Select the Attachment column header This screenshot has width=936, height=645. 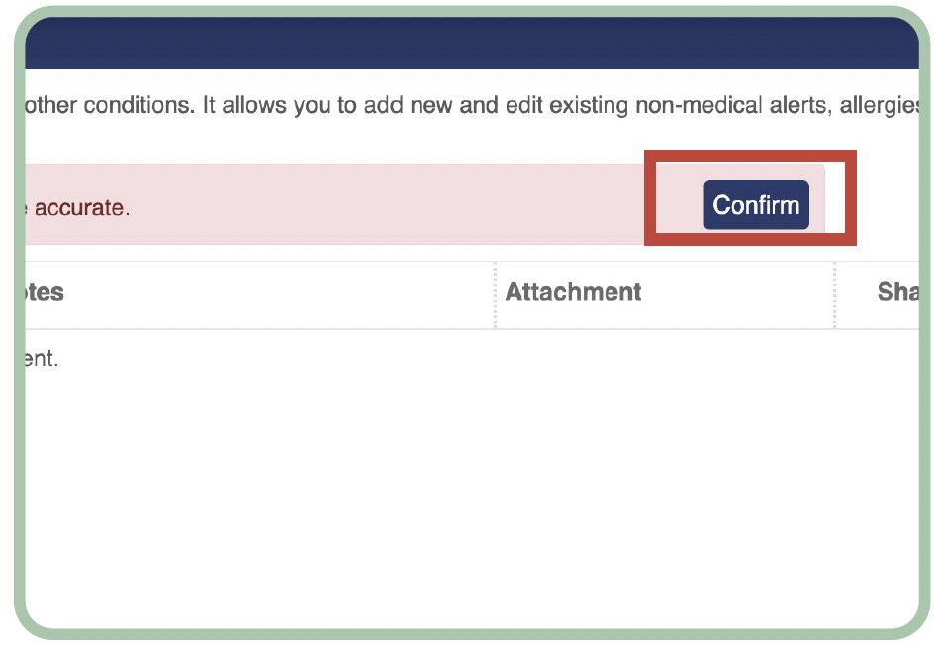click(x=573, y=292)
